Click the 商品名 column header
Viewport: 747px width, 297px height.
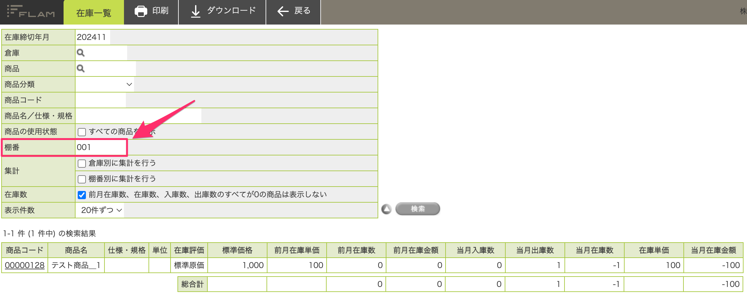point(76,250)
